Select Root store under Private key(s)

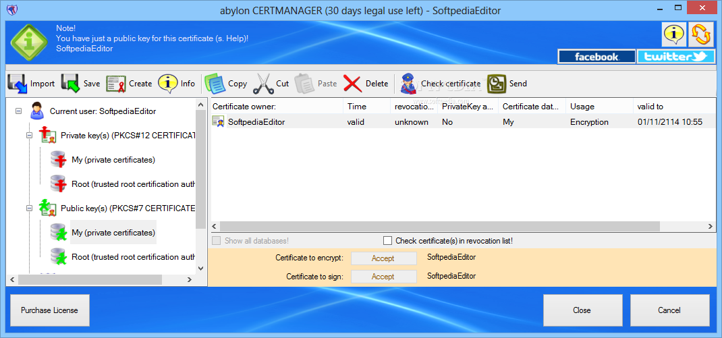click(134, 184)
